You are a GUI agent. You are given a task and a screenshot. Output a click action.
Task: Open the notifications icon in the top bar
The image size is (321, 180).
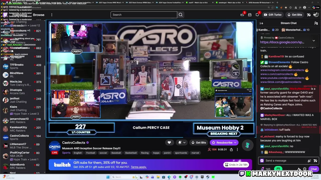pyautogui.click(x=257, y=15)
